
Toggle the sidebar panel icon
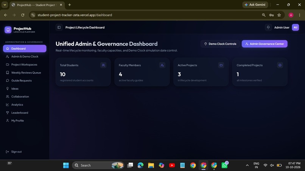pyautogui.click(x=59, y=28)
